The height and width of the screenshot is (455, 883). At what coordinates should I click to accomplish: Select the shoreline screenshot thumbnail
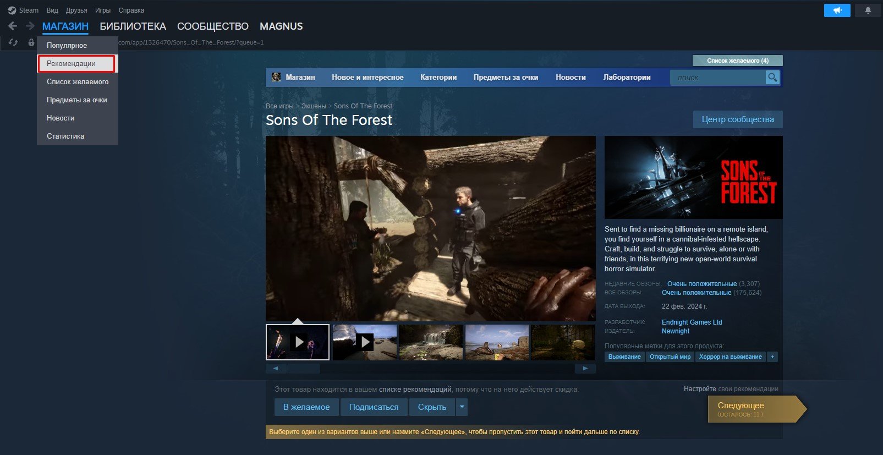point(497,342)
